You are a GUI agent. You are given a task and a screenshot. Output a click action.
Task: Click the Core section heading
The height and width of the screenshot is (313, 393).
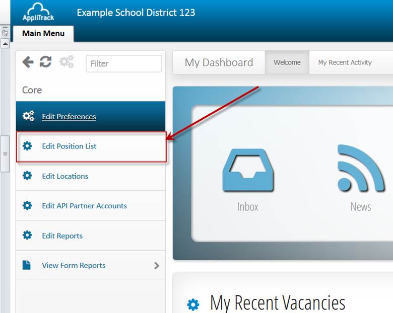click(x=32, y=90)
